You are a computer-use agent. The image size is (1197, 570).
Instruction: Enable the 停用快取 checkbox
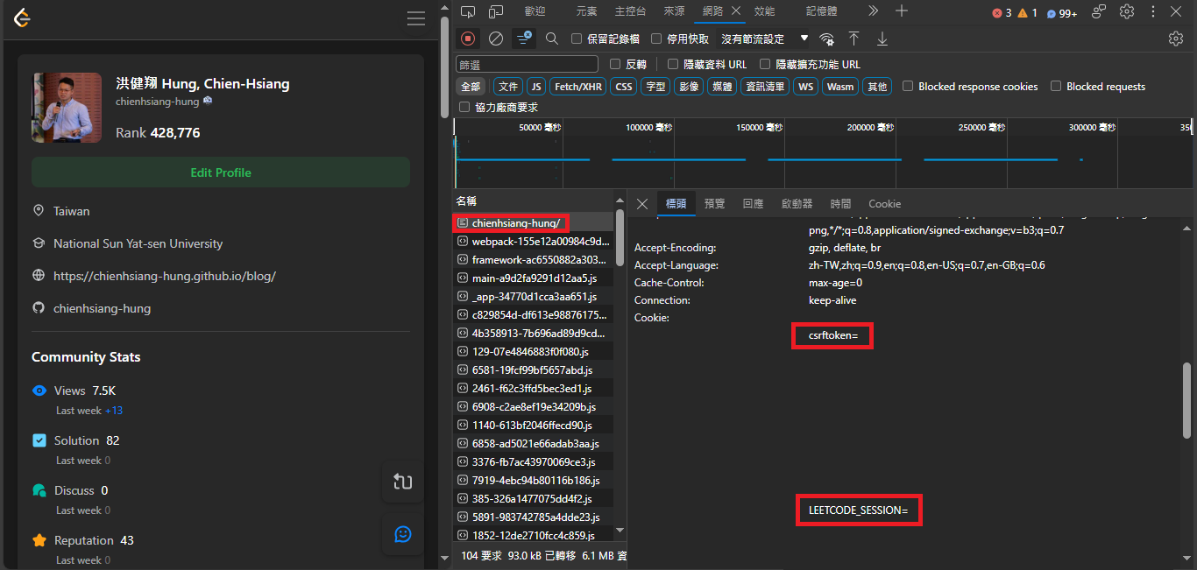(x=656, y=39)
